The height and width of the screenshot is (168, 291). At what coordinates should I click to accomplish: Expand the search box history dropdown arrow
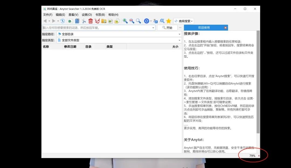coord(153,28)
